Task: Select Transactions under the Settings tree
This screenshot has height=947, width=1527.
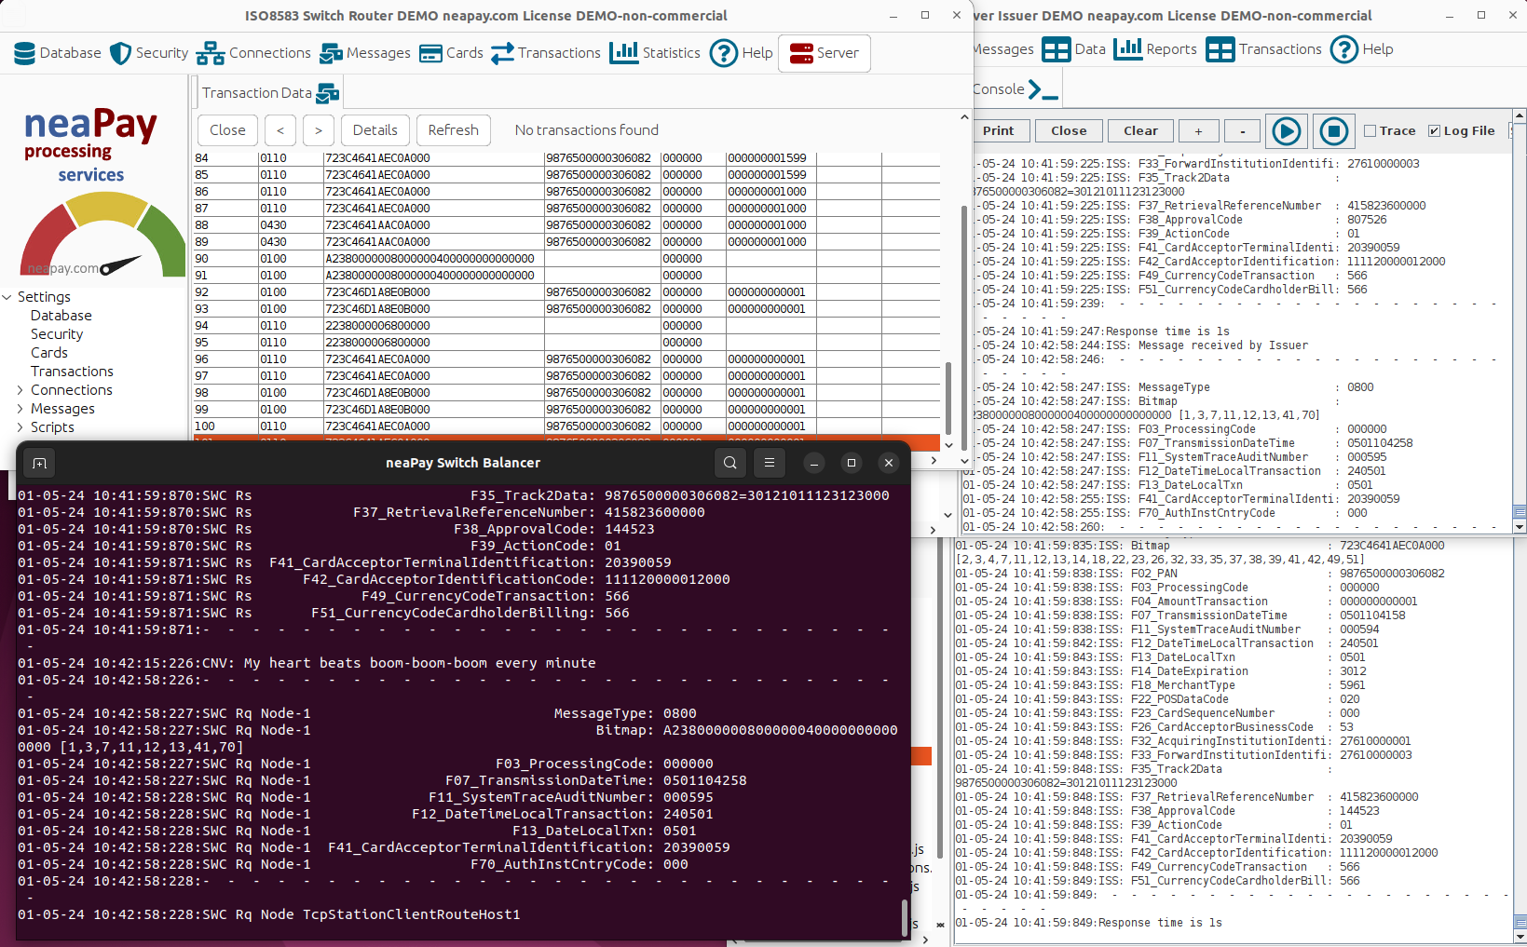Action: coord(72,372)
